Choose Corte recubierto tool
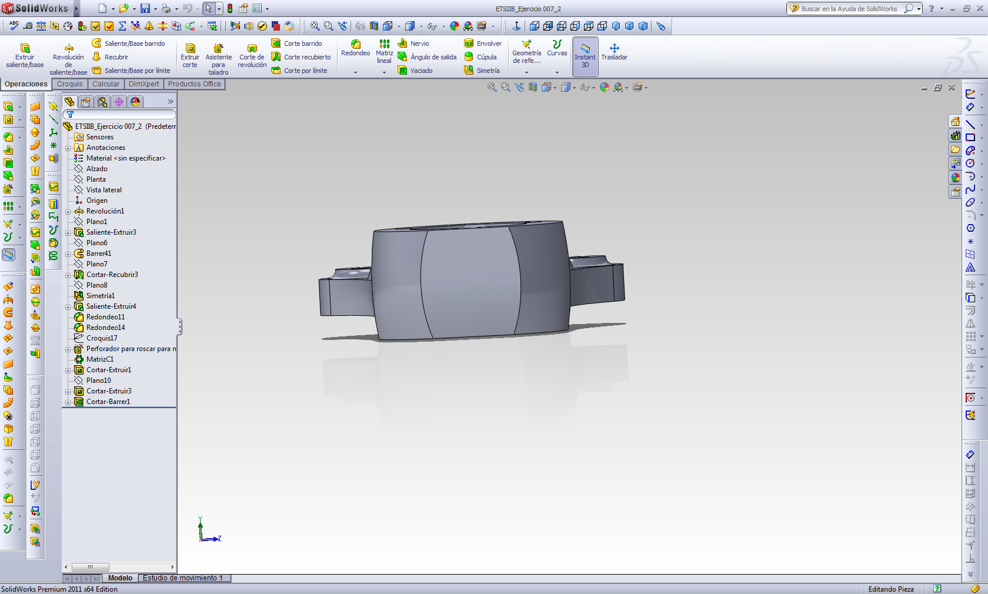Viewport: 988px width, 594px height. tap(301, 57)
